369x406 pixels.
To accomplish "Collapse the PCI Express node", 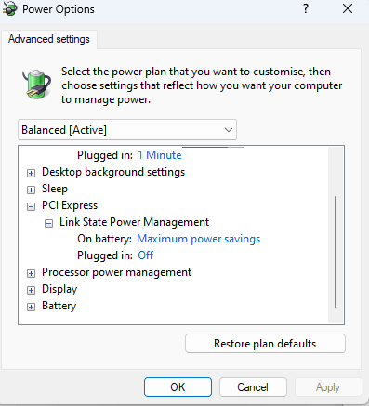I will coord(31,206).
